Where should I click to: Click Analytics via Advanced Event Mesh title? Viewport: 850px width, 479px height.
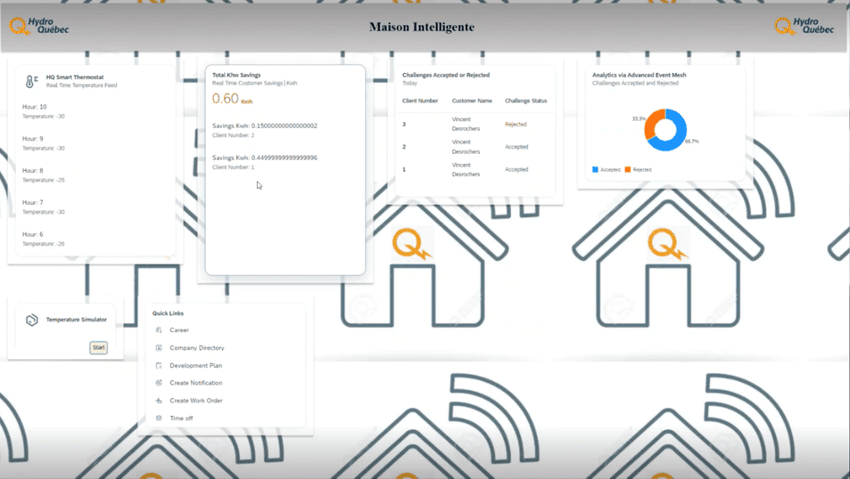pos(640,75)
